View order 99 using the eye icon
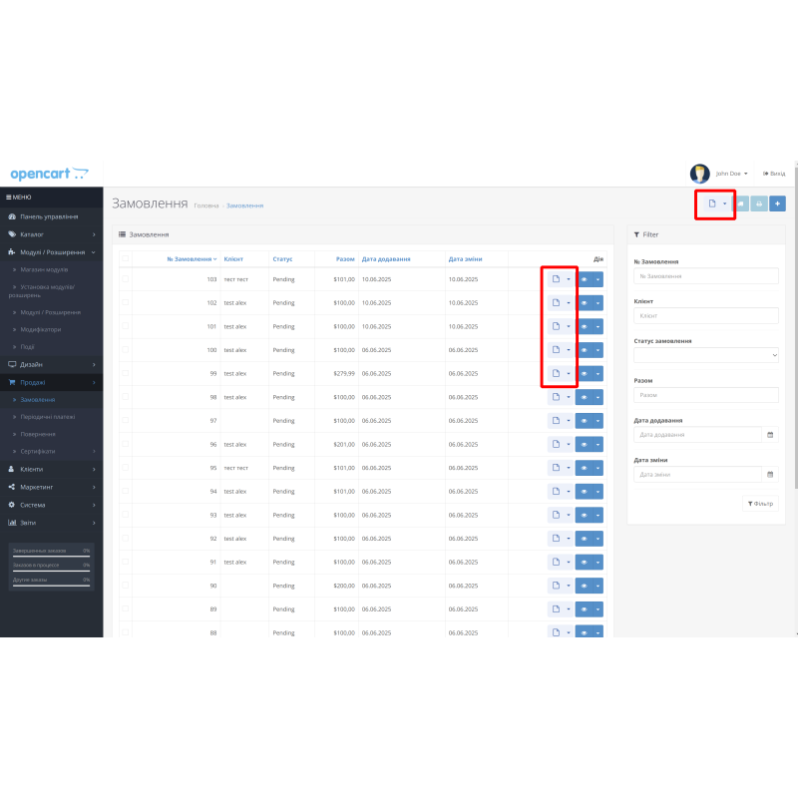The width and height of the screenshot is (798, 798). click(586, 373)
